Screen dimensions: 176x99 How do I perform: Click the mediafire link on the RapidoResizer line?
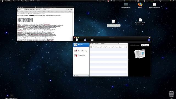coord(42,34)
